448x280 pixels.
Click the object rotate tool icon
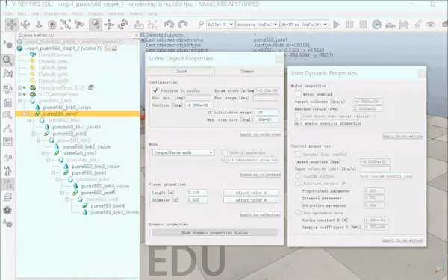pyautogui.click(x=123, y=25)
